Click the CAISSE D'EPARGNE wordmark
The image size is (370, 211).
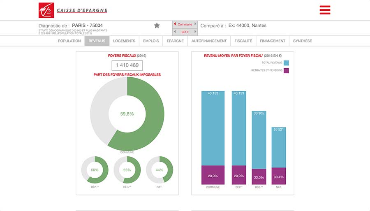(82, 10)
